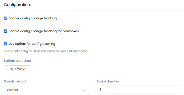Image resolution: width=184 pixels, height=95 pixels.
Task: Click the chevron arrow in Sprints period
Action: pos(84,90)
